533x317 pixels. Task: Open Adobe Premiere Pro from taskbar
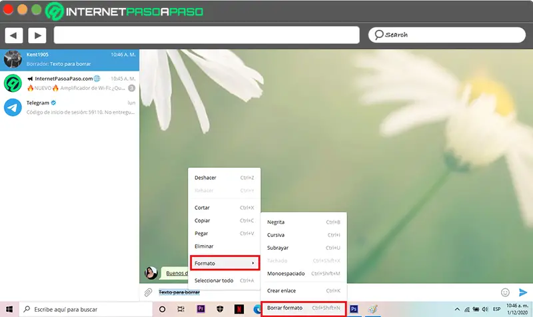pos(201,309)
